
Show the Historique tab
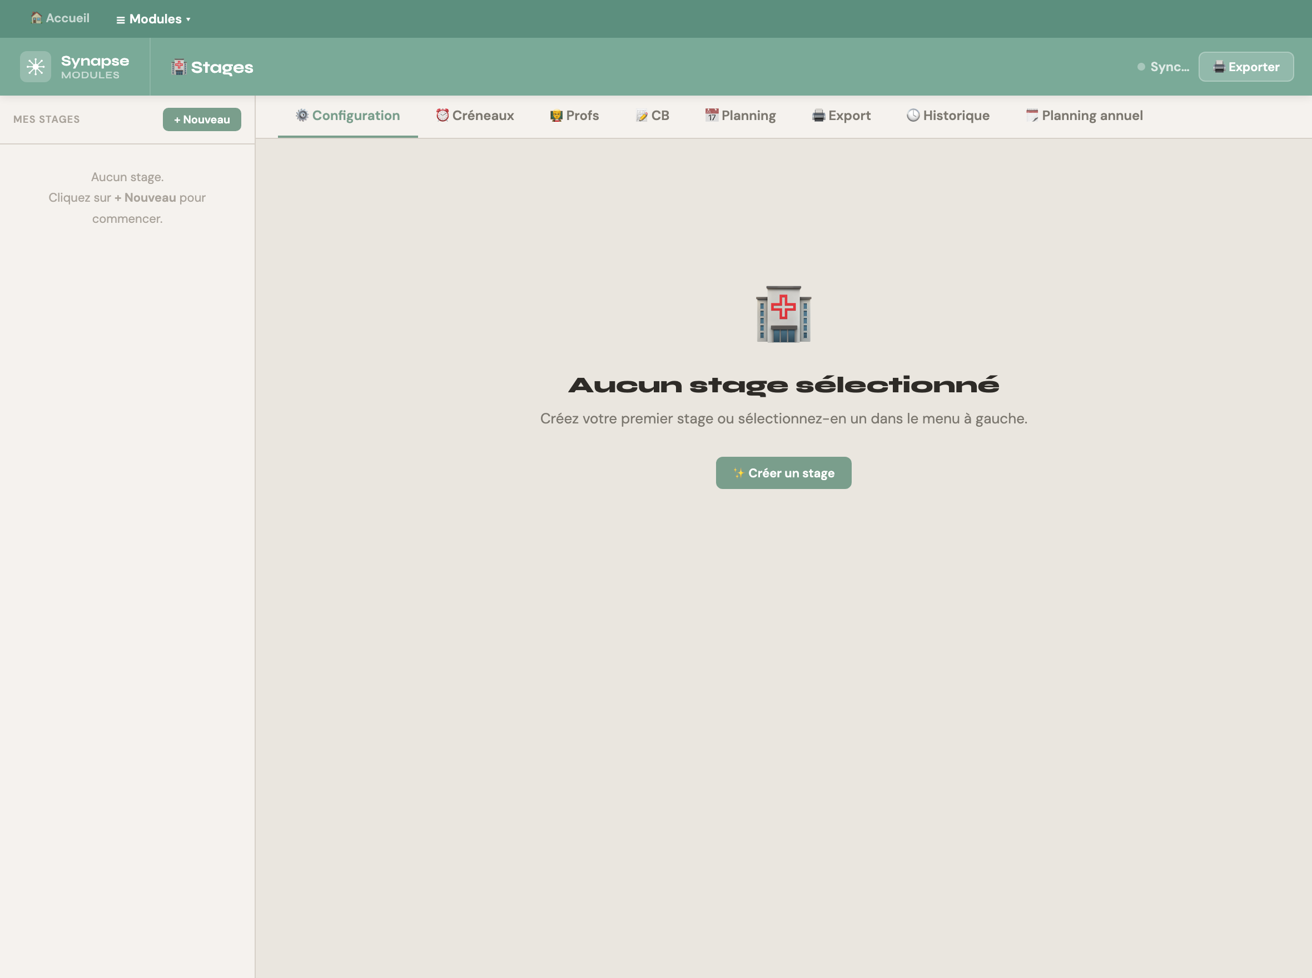point(948,116)
